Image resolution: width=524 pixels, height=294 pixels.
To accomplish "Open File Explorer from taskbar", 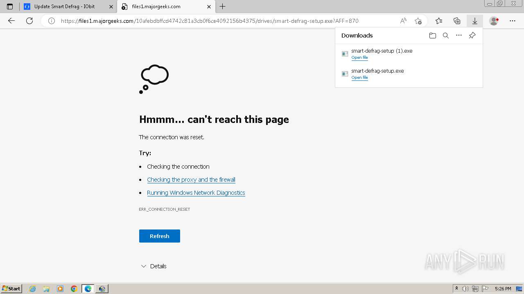I will (x=46, y=289).
